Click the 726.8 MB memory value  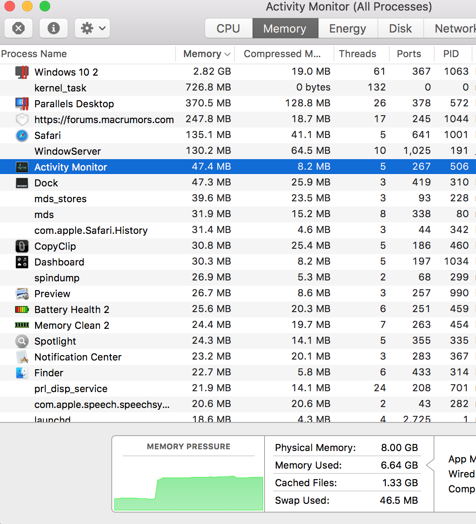click(209, 87)
